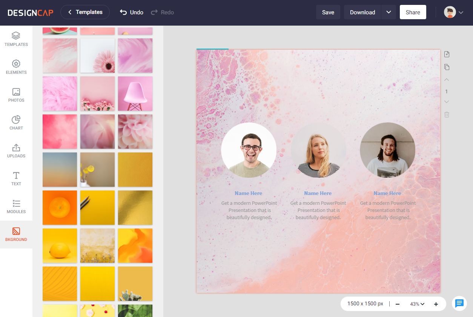Image resolution: width=473 pixels, height=317 pixels.
Task: Move page down arrow
Action: click(447, 102)
